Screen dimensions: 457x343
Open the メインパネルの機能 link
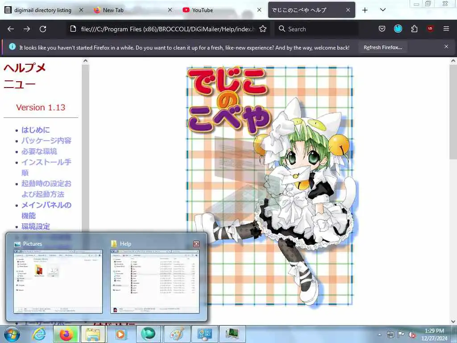pos(46,210)
